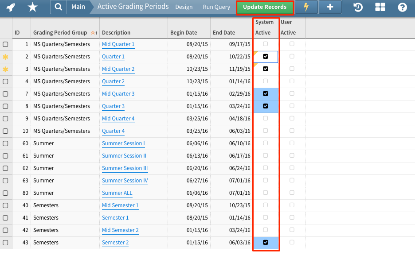Open the grid apps icon
The height and width of the screenshot is (259, 415).
(380, 7)
